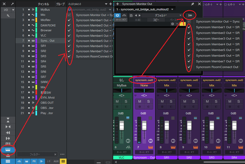Open the FX channels view in bottom toolbar
This screenshot has width=245, height=164.
pyautogui.click(x=34, y=161)
